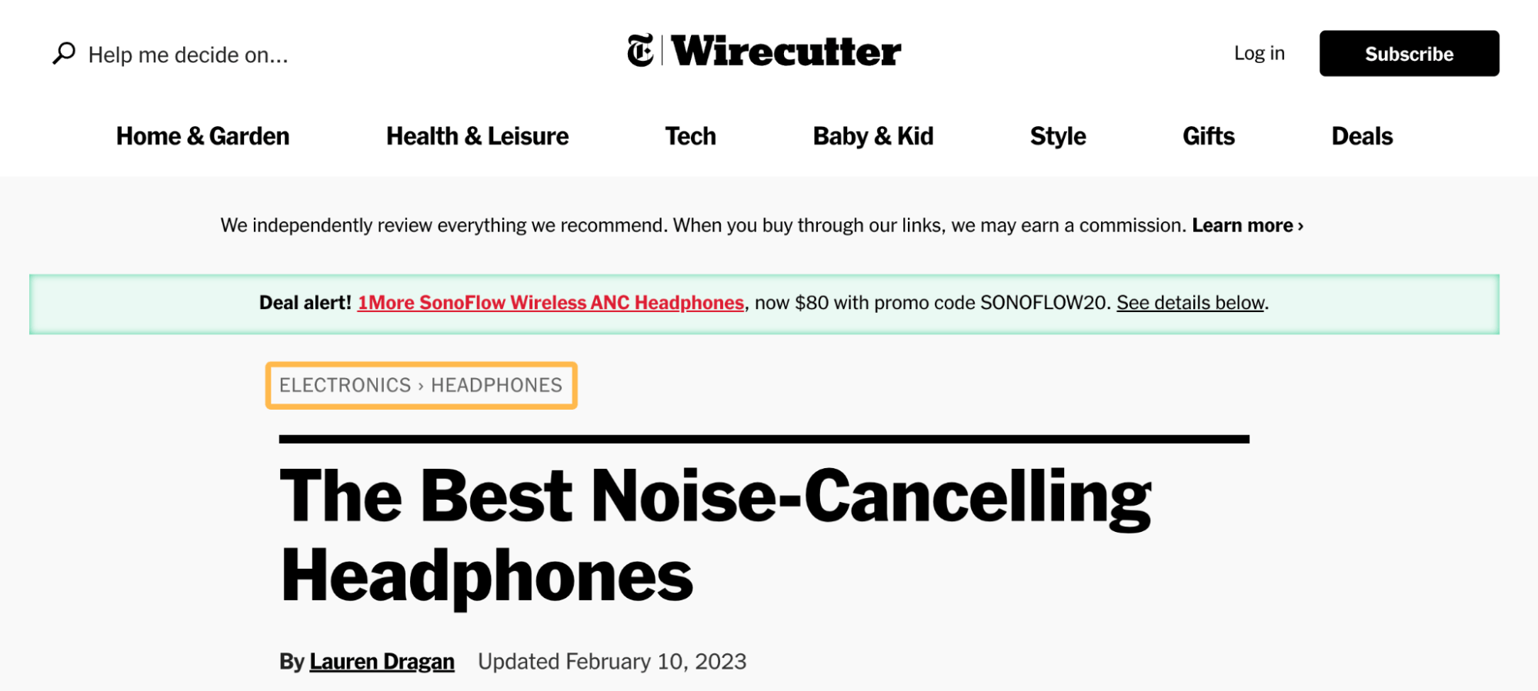
Task: Open the Deals section
Action: 1362,136
